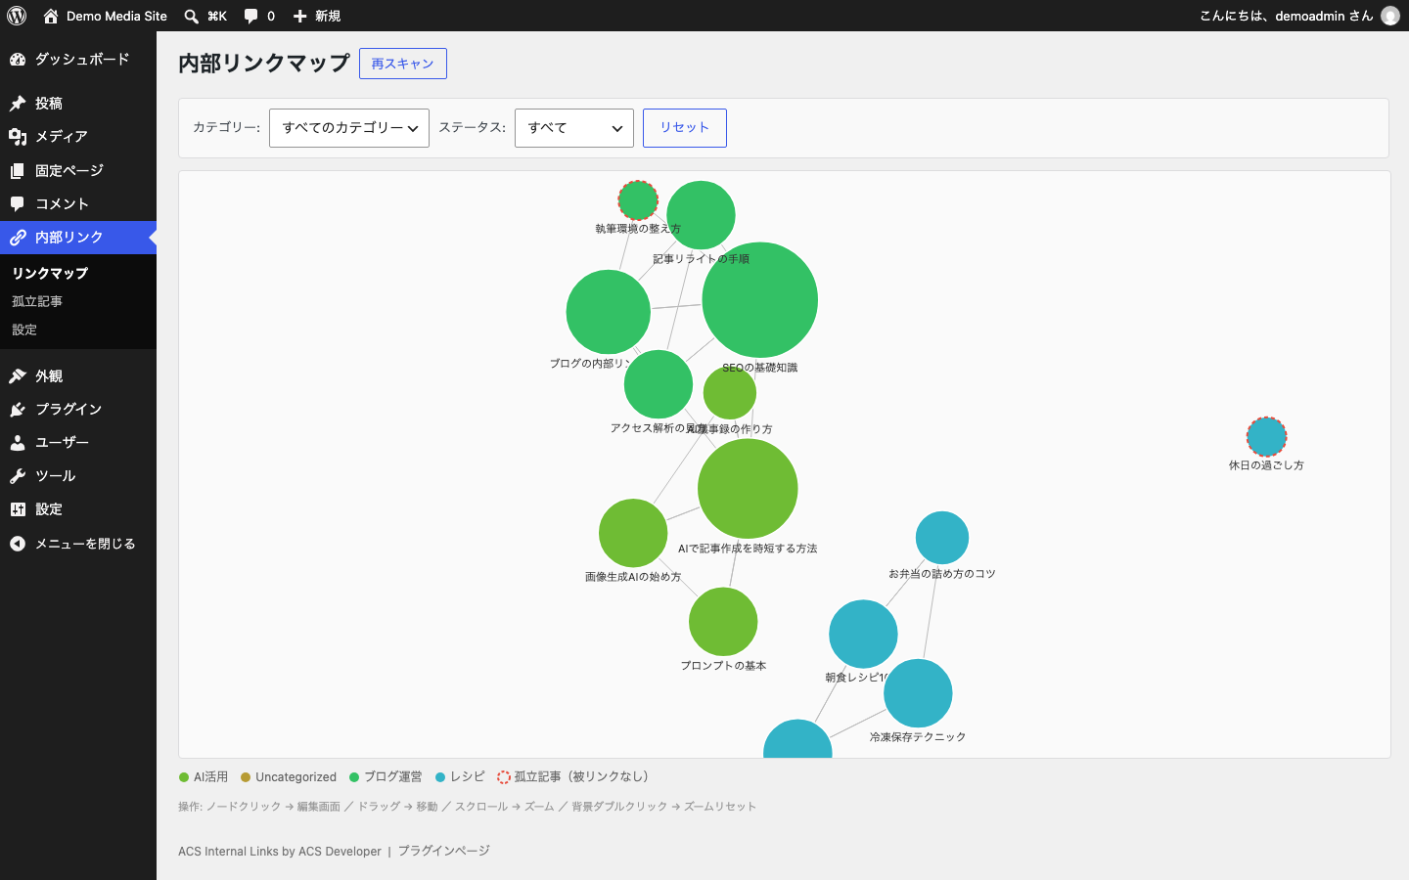Click the SEOの基礎知識 node circle

click(760, 300)
